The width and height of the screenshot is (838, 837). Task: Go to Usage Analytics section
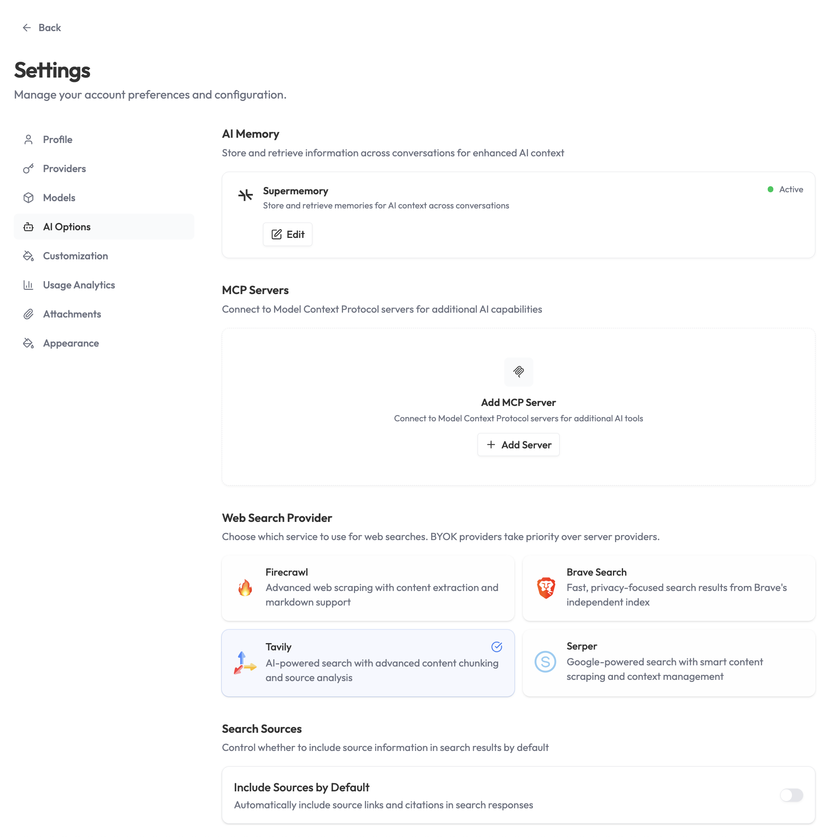[79, 285]
